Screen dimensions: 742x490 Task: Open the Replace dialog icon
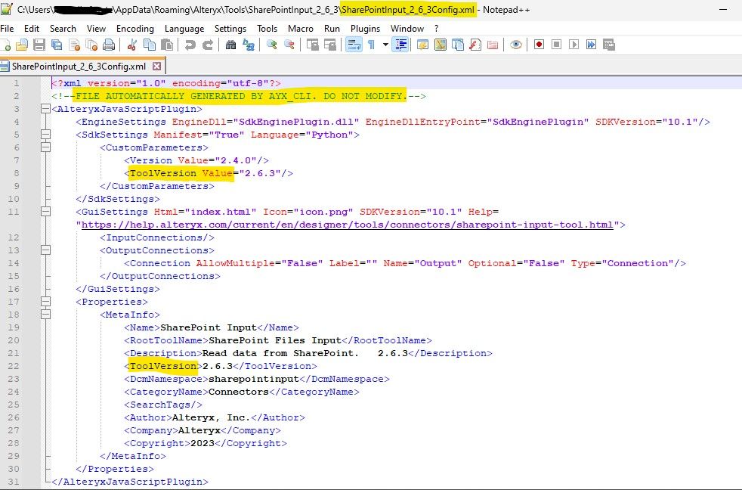pos(249,45)
